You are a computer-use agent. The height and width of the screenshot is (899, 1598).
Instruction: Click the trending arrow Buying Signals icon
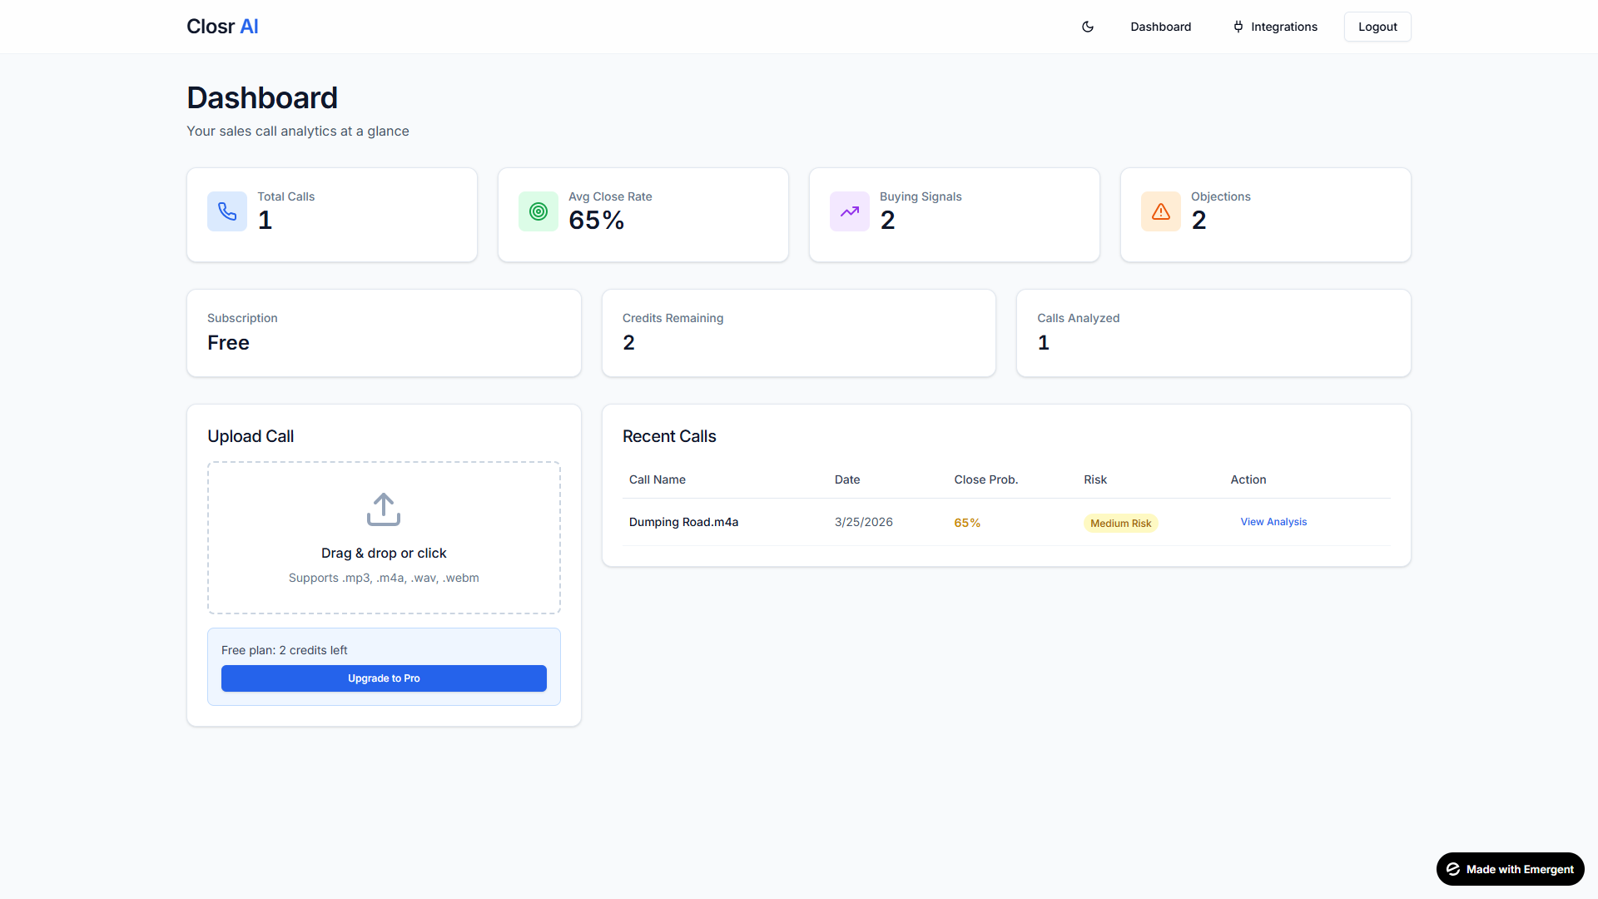click(850, 211)
